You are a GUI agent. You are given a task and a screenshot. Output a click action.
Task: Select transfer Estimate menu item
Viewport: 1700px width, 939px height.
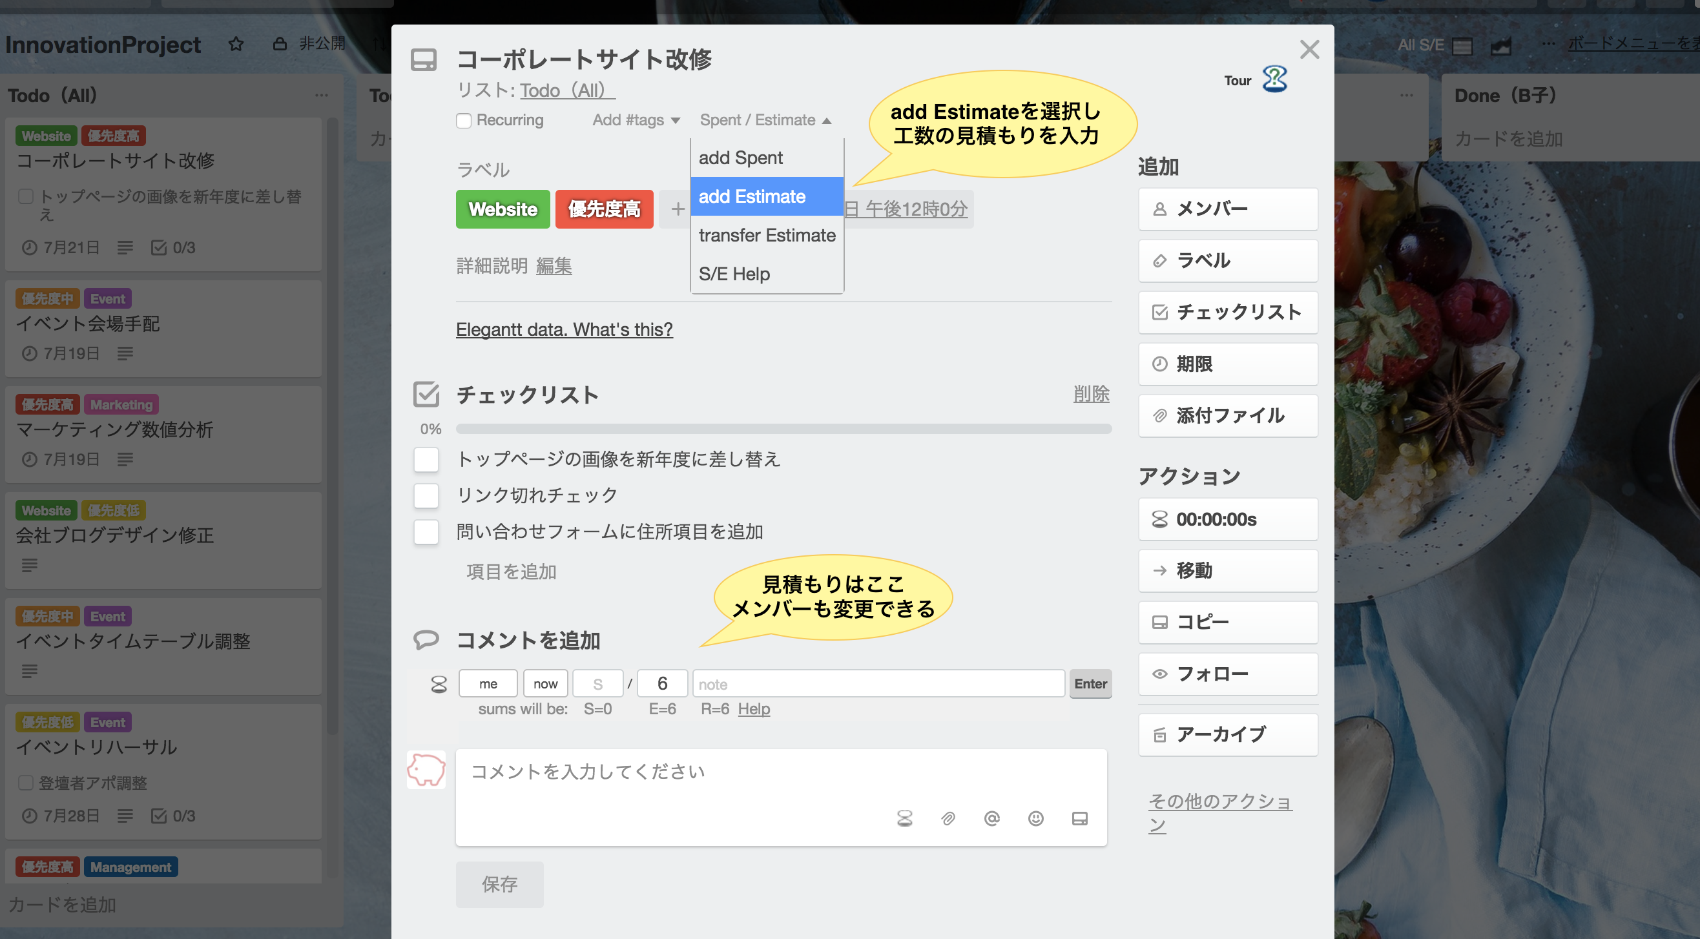(767, 236)
